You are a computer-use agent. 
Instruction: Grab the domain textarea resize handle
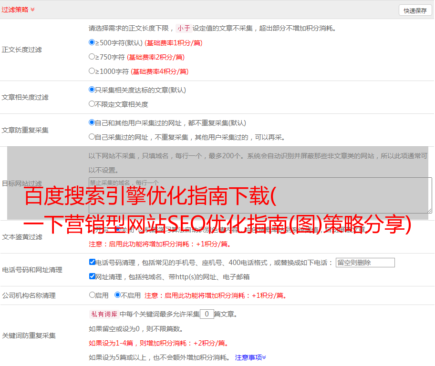click(429, 211)
